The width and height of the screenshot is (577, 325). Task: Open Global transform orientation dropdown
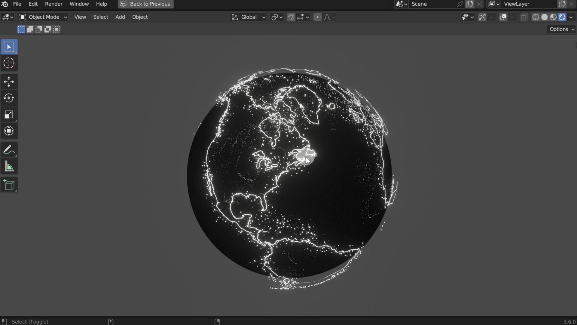coord(249,17)
